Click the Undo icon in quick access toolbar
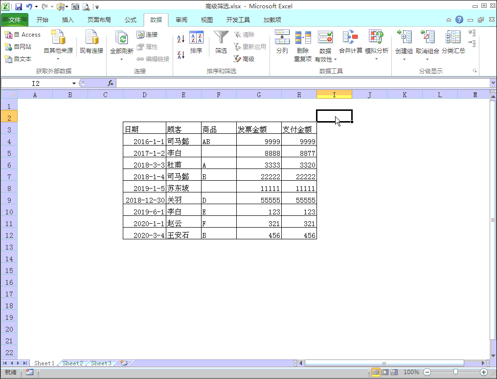This screenshot has height=379, width=497. [29, 6]
